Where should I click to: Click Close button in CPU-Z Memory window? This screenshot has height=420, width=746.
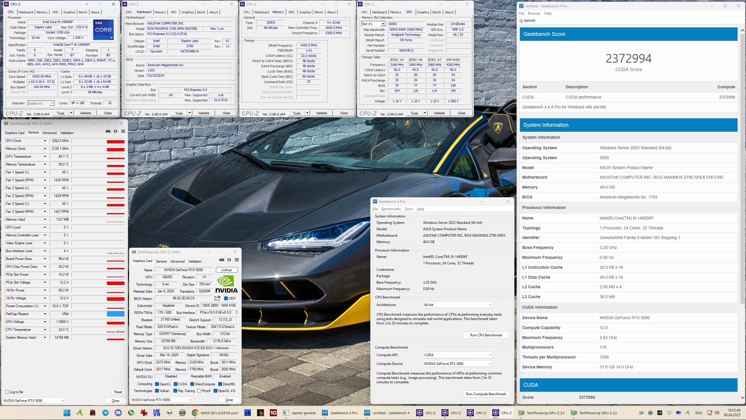coord(344,113)
